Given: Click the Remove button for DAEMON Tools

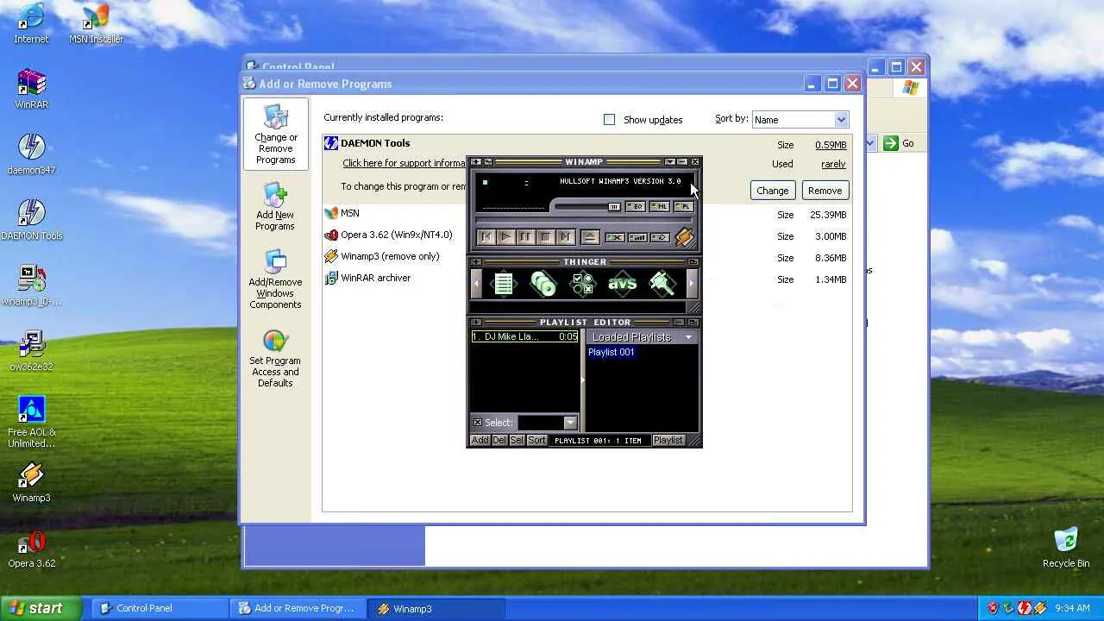Looking at the screenshot, I should click(825, 191).
